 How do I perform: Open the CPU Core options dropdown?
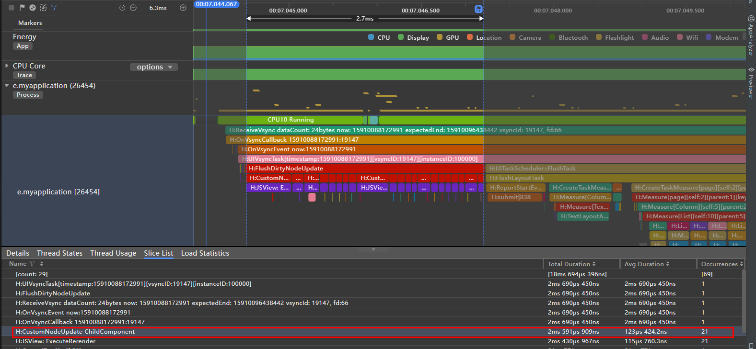pos(154,67)
